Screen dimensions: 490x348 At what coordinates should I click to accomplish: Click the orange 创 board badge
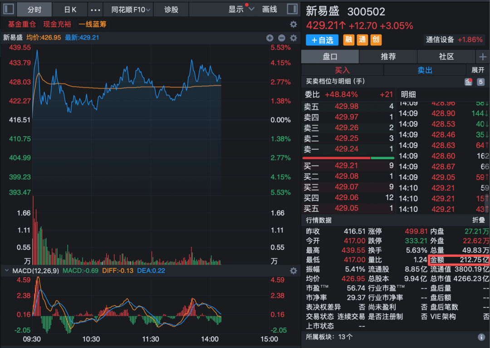click(376, 40)
